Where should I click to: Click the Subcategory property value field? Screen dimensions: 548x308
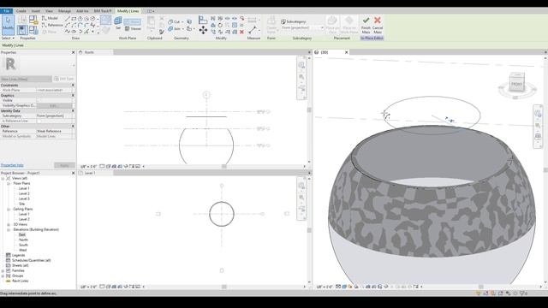pos(54,115)
